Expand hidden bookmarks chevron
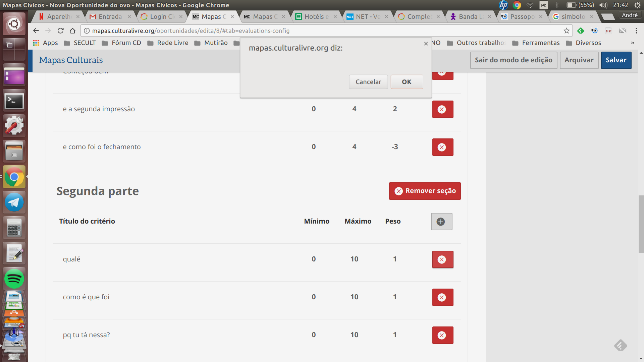644x362 pixels. point(632,43)
